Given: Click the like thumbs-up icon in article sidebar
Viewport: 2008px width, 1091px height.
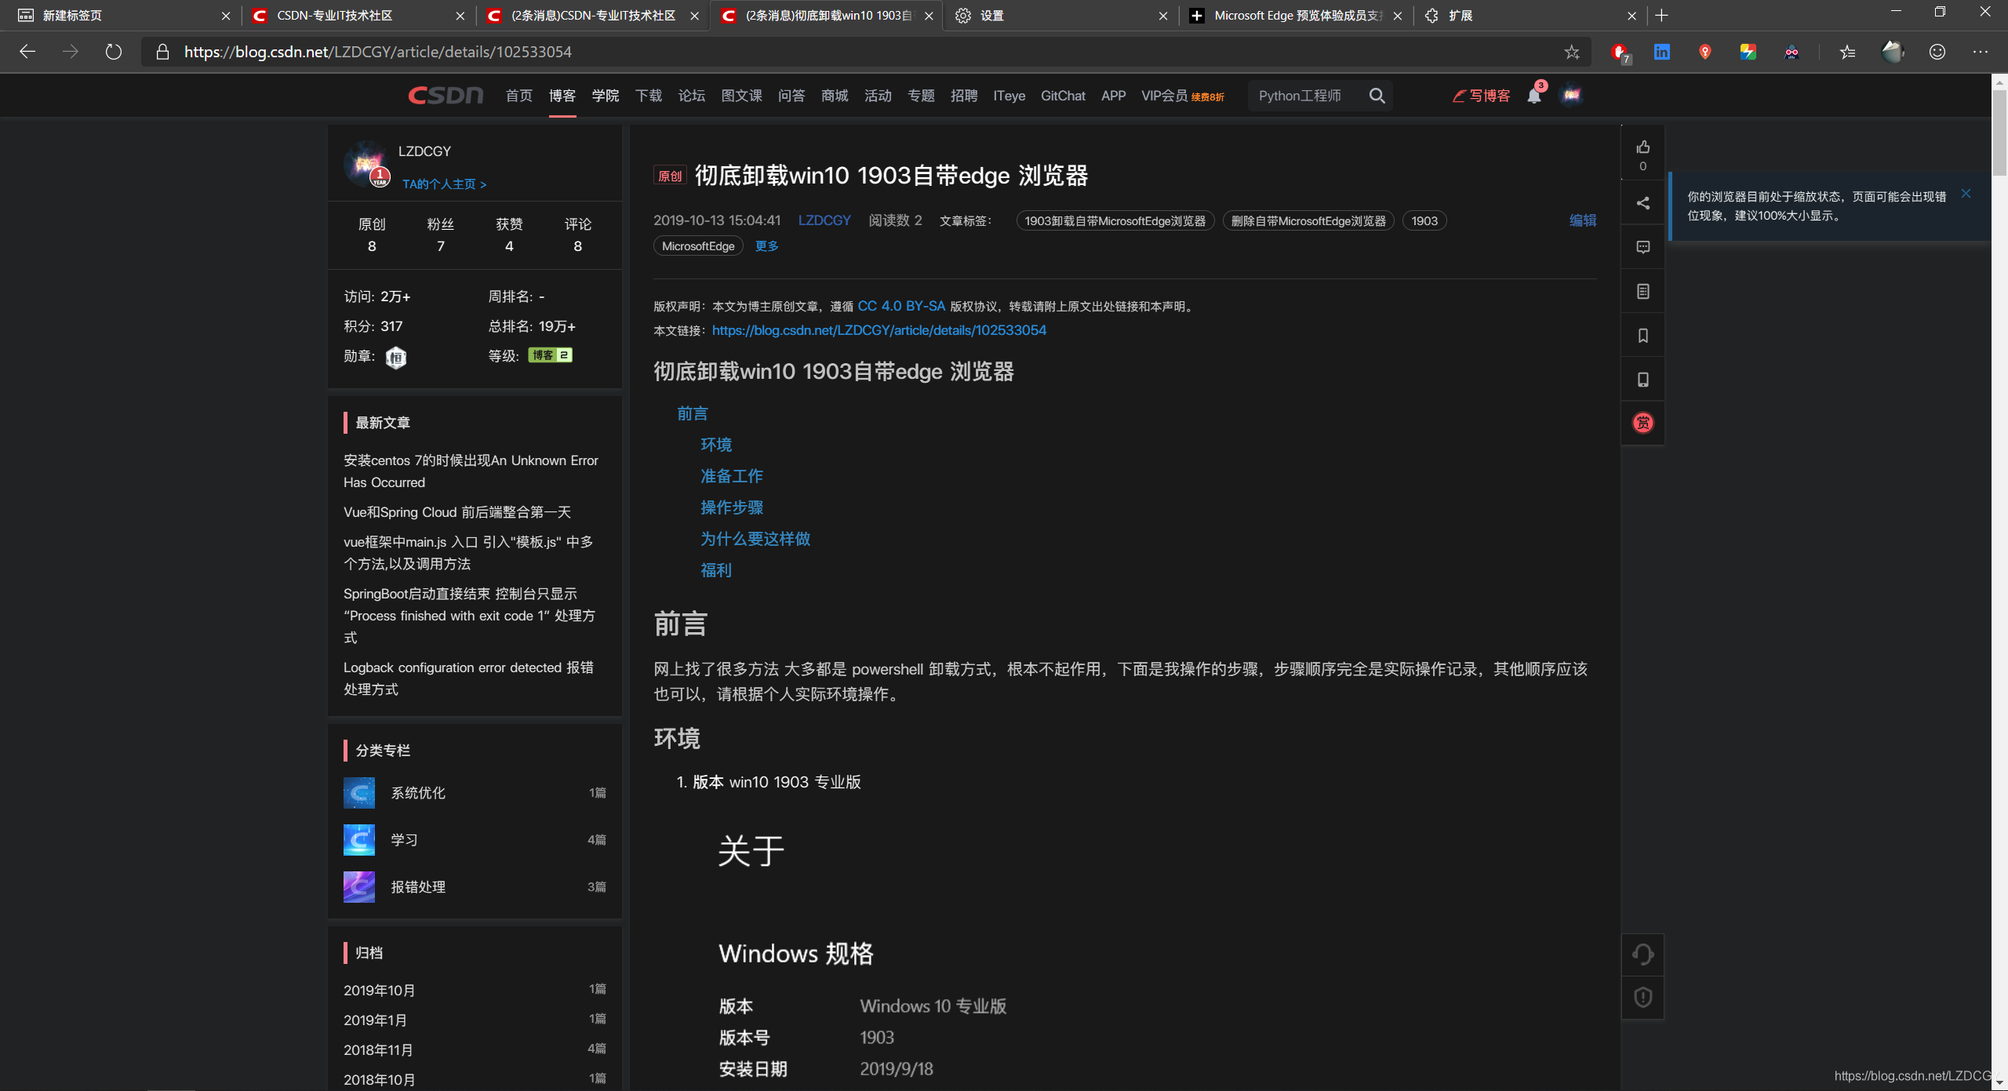Looking at the screenshot, I should click(1642, 147).
